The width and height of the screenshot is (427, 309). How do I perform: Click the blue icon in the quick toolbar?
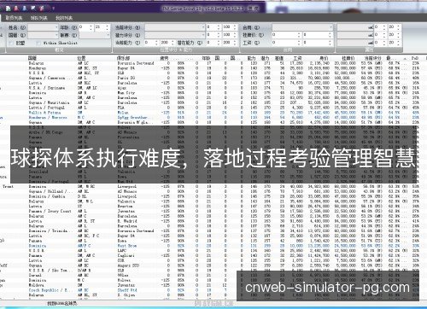tap(25, 9)
